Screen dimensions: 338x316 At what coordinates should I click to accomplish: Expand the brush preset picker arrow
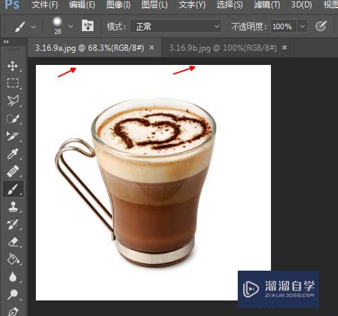point(70,26)
